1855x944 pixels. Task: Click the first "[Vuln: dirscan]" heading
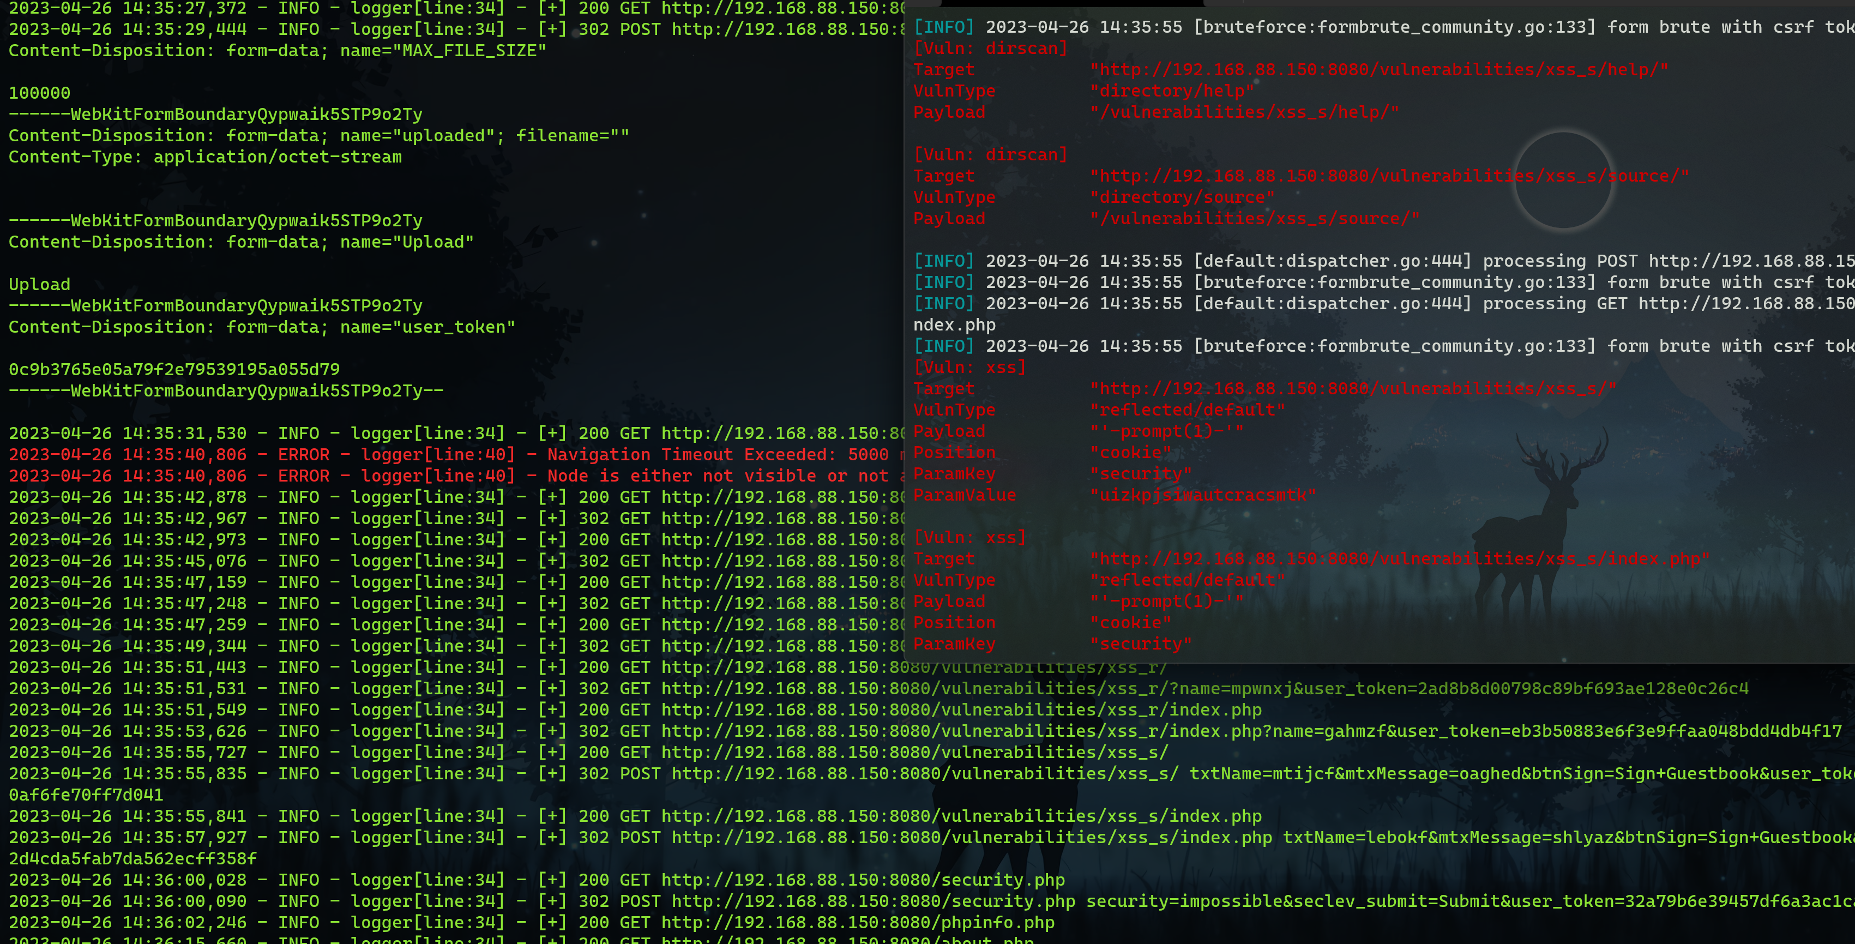[x=990, y=49]
